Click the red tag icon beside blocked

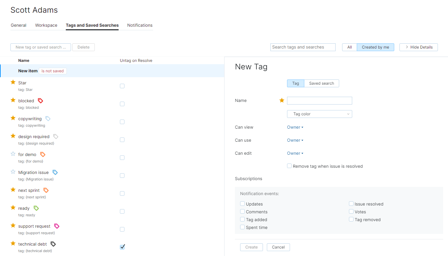[x=40, y=101]
